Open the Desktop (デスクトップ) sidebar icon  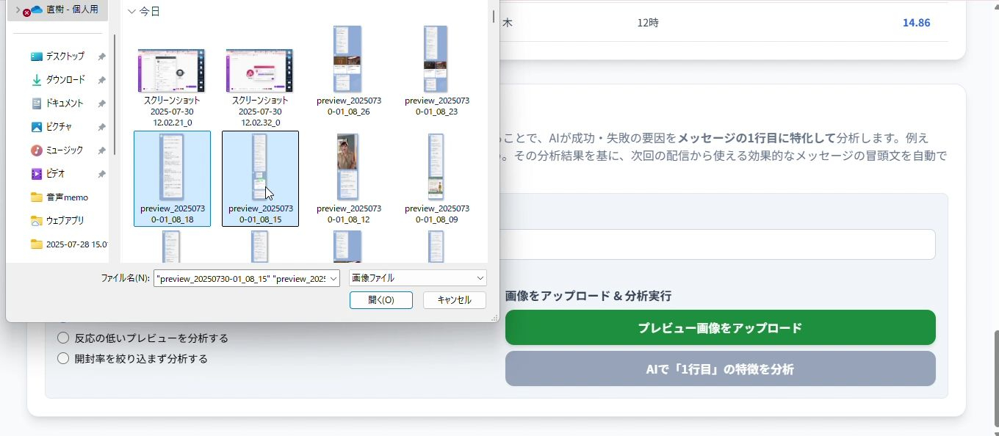click(37, 57)
